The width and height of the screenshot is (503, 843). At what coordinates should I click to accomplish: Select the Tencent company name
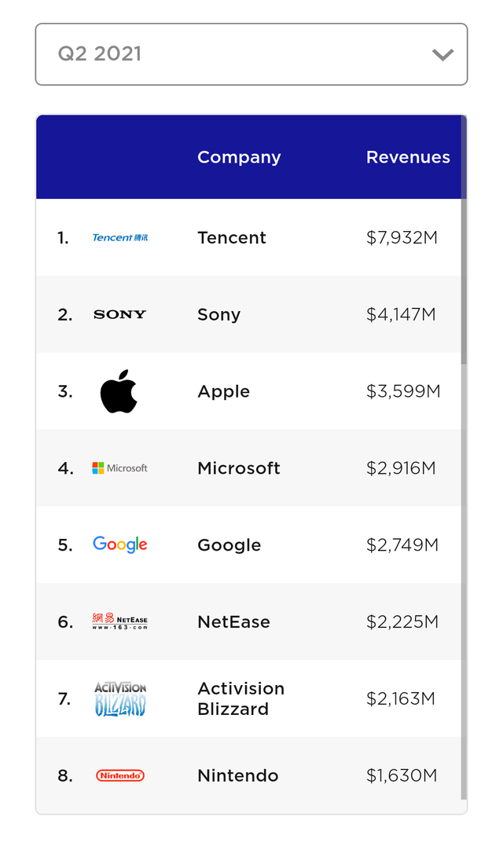pos(232,237)
